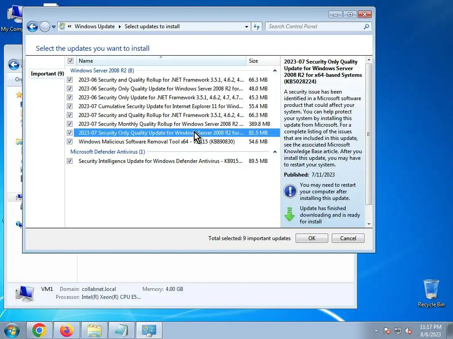Uncheck 2023-06 Security Only Quality Update
Screen dimensions: 453x339
pos(69,88)
